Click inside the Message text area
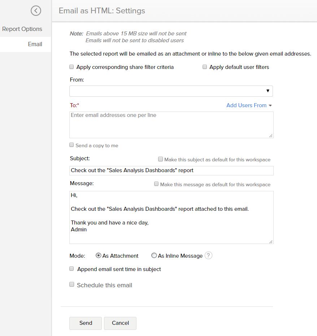 point(171,217)
